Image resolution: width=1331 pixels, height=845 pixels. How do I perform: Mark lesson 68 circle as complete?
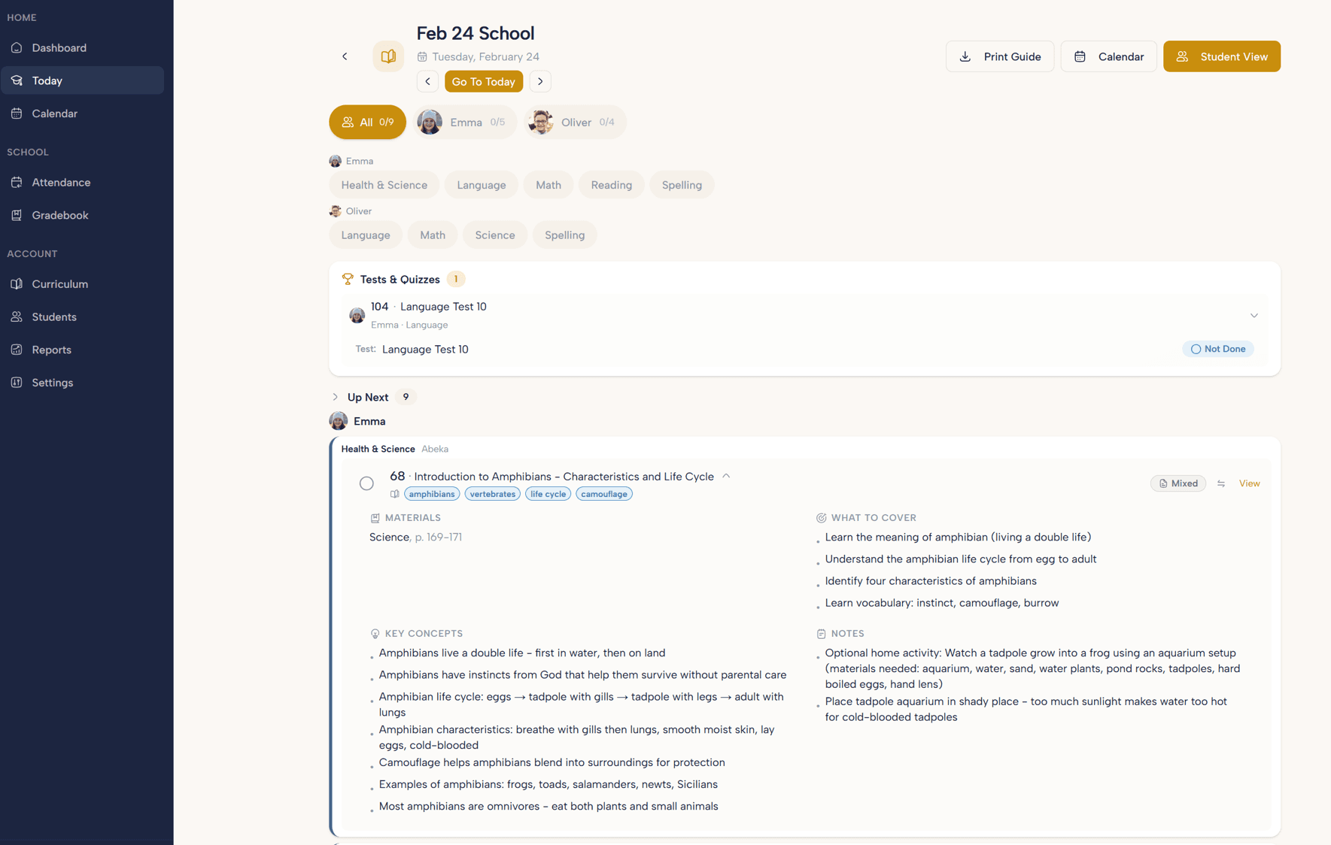366,483
